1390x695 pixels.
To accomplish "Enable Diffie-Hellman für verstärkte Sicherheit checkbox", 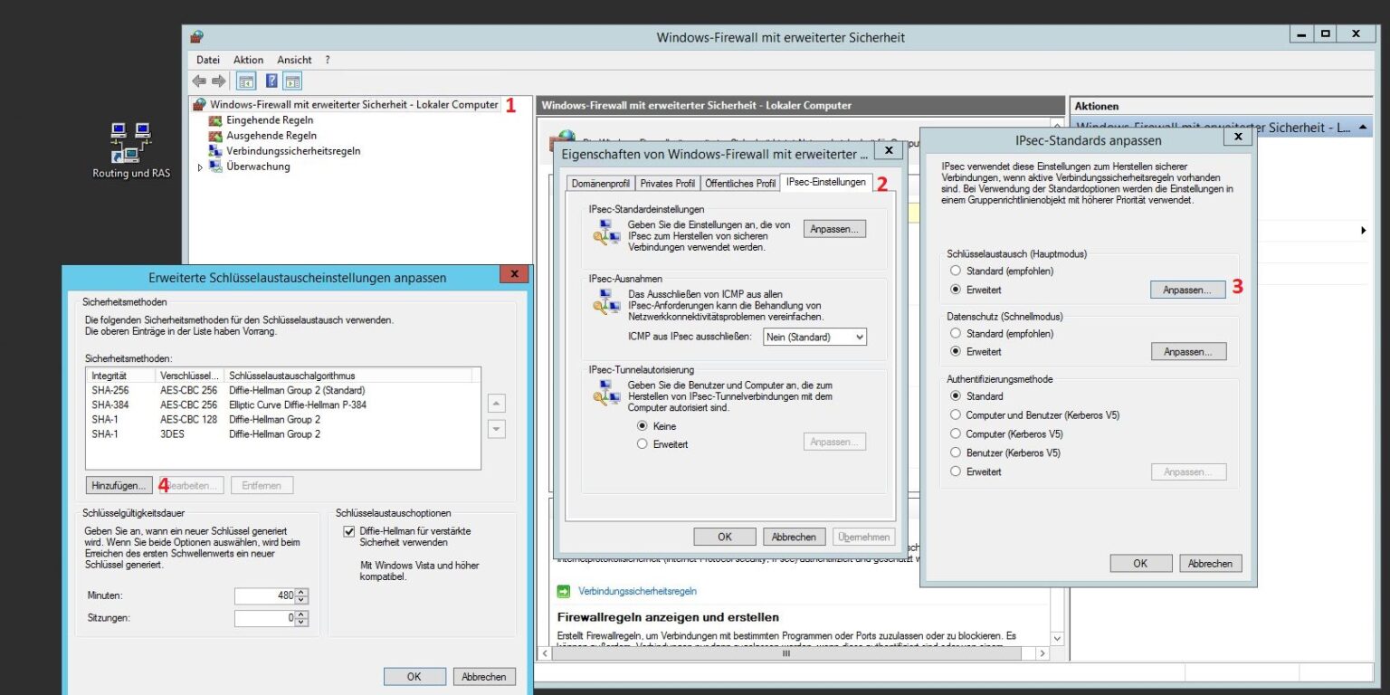I will click(x=347, y=531).
